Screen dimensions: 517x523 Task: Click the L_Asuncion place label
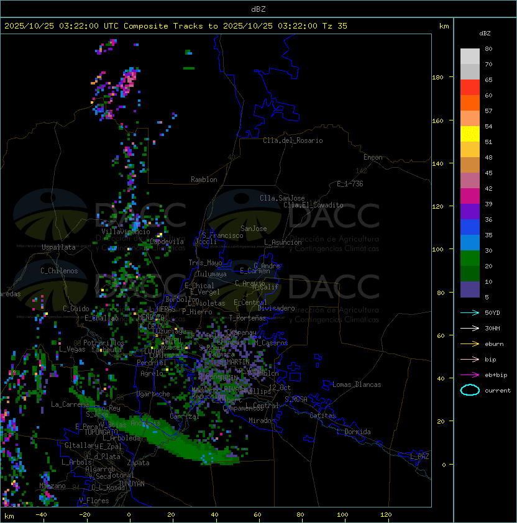pos(283,242)
